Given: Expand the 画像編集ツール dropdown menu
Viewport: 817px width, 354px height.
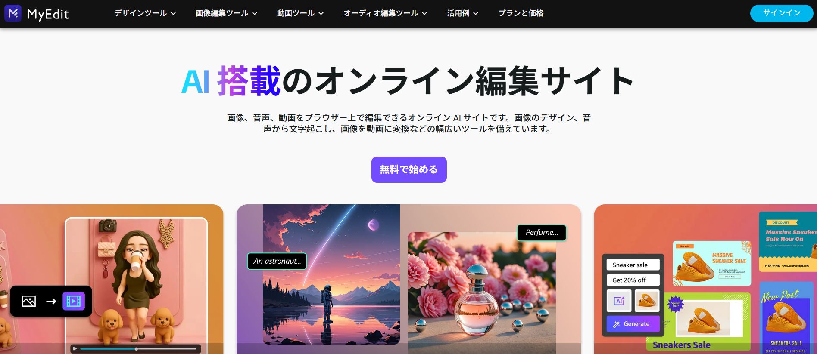Looking at the screenshot, I should [x=226, y=13].
